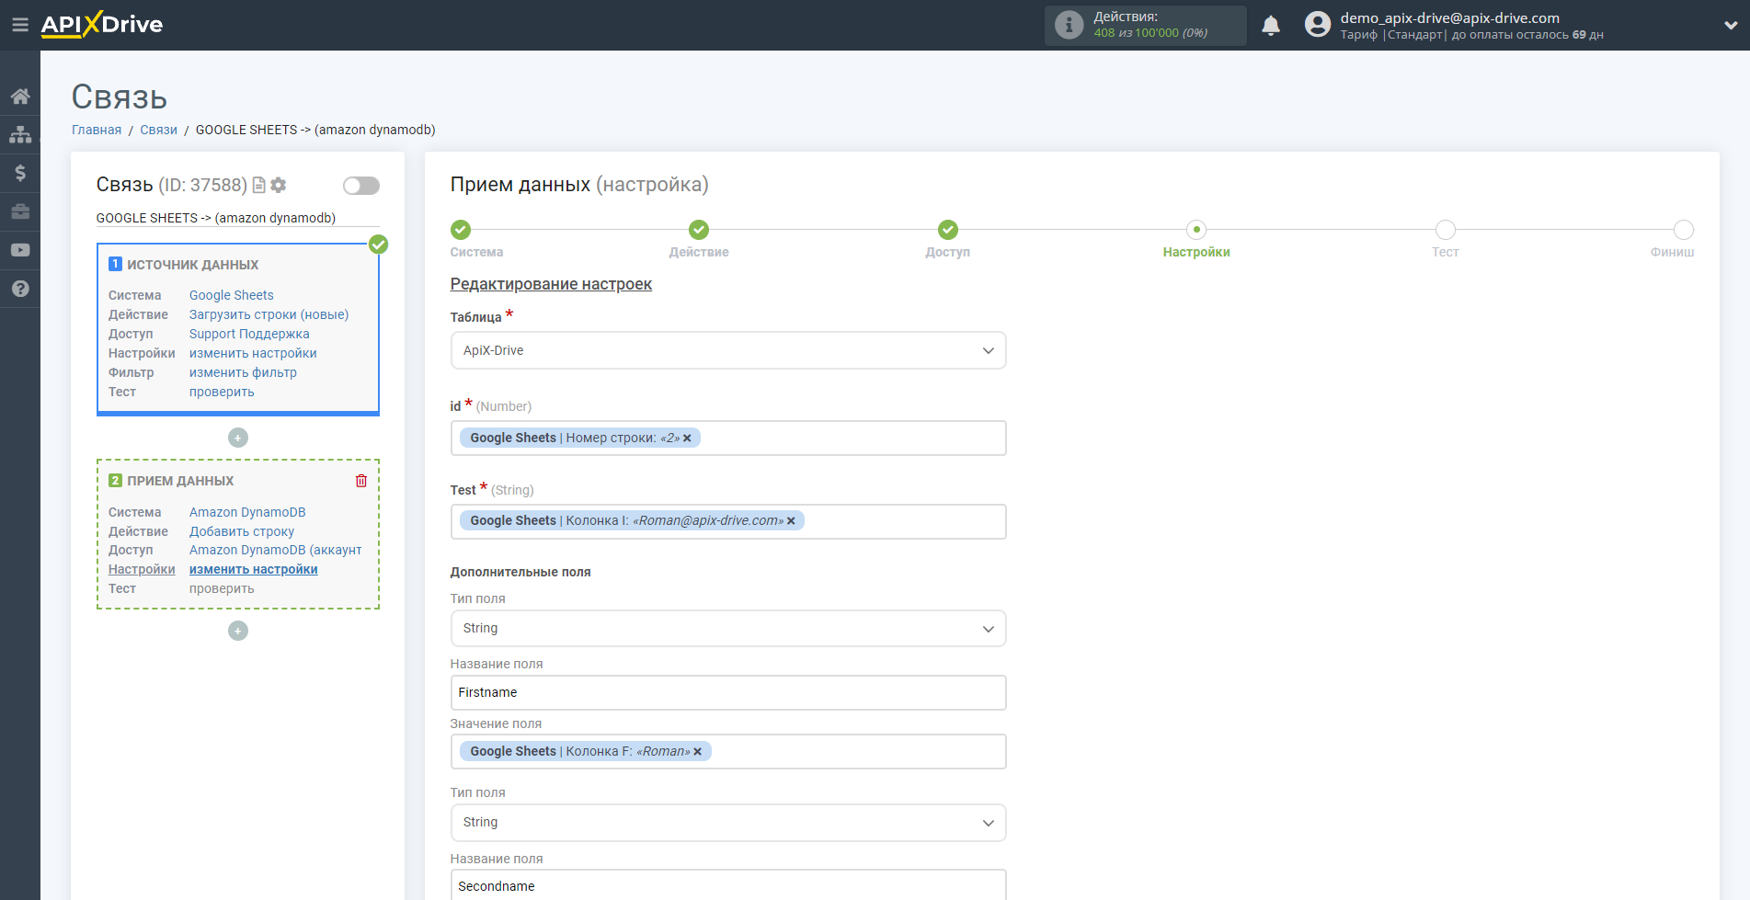Go to the Финиш step
1750x900 pixels.
pos(1683,230)
